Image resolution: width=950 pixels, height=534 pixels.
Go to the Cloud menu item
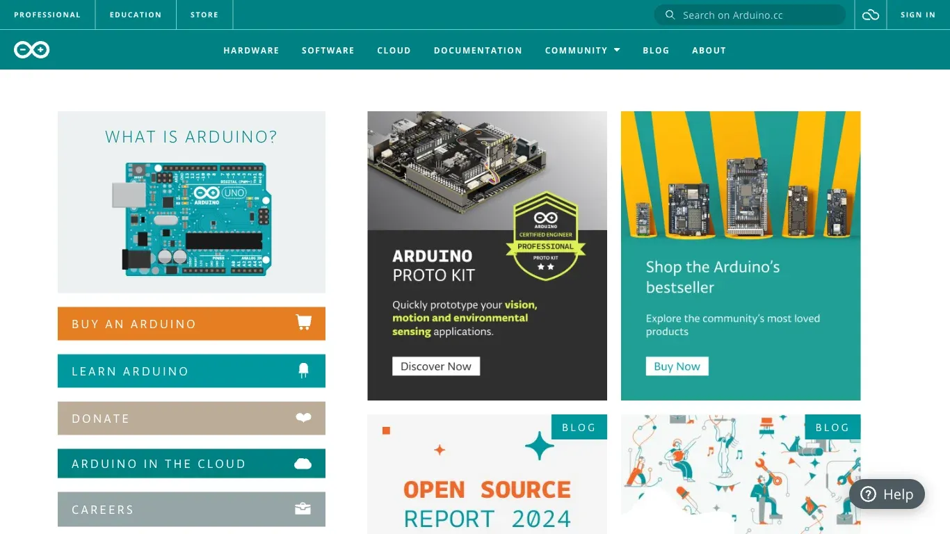click(394, 50)
